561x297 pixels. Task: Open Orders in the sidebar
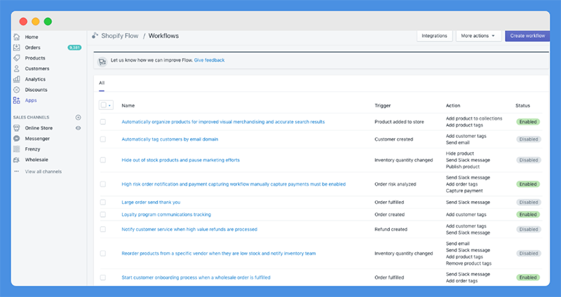32,48
